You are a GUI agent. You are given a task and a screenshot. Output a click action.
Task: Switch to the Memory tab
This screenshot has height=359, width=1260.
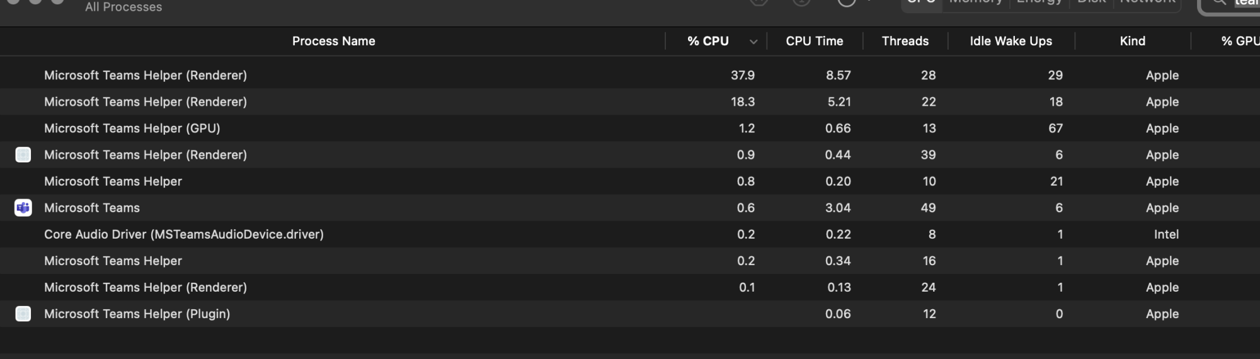(x=975, y=3)
